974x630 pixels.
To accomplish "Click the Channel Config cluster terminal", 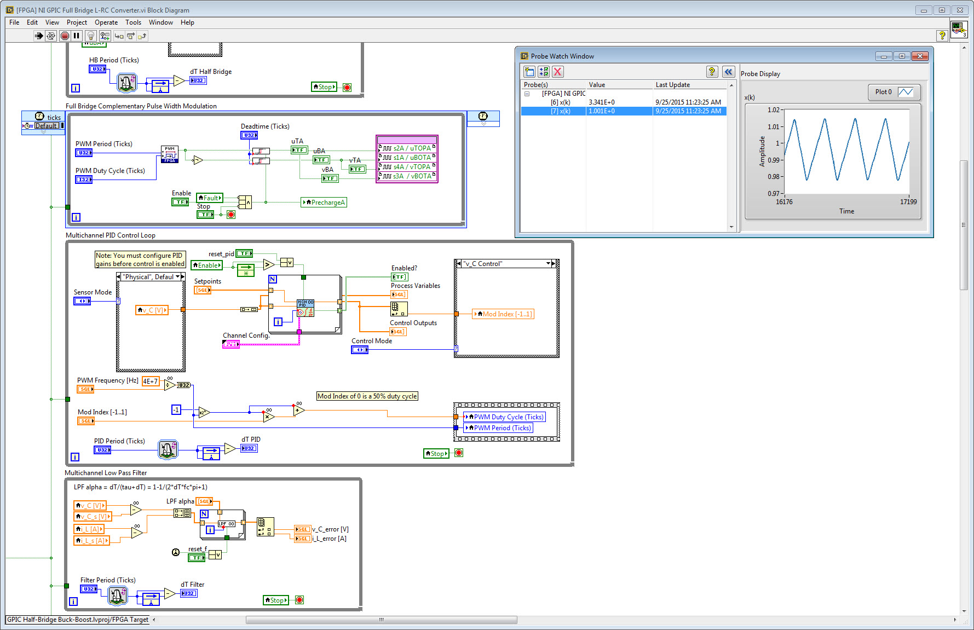I will click(x=231, y=344).
